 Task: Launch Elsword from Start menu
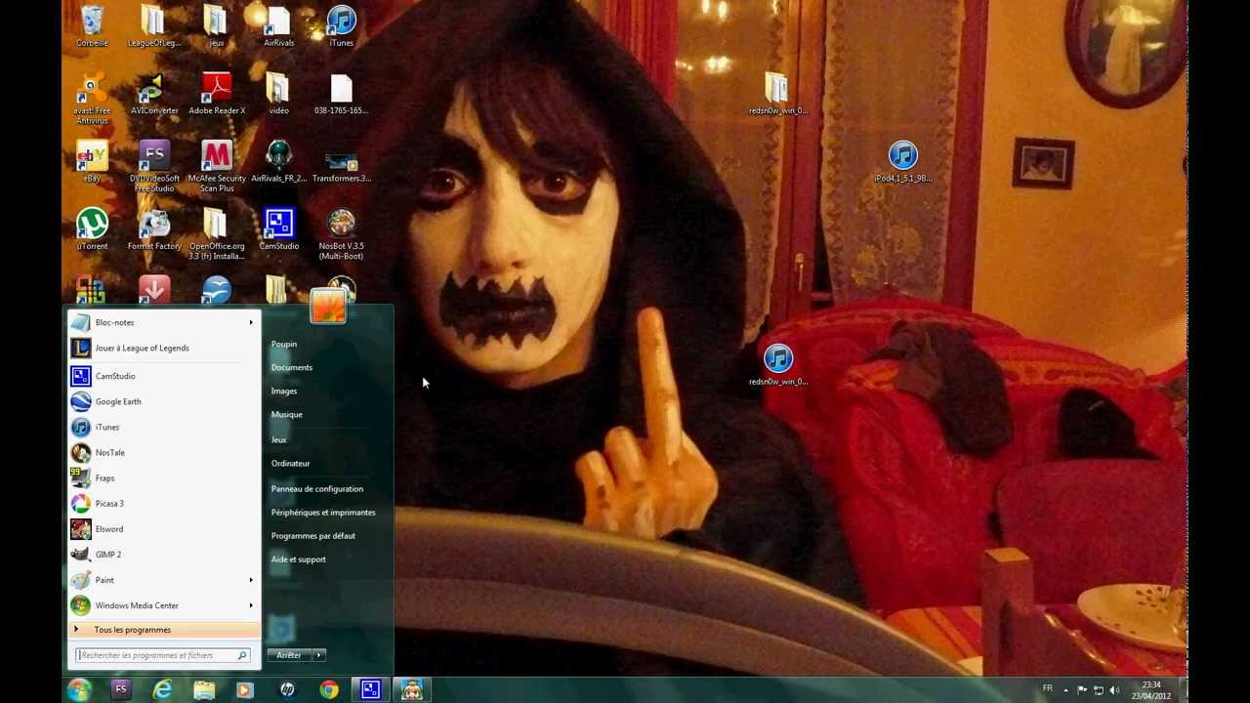164,528
